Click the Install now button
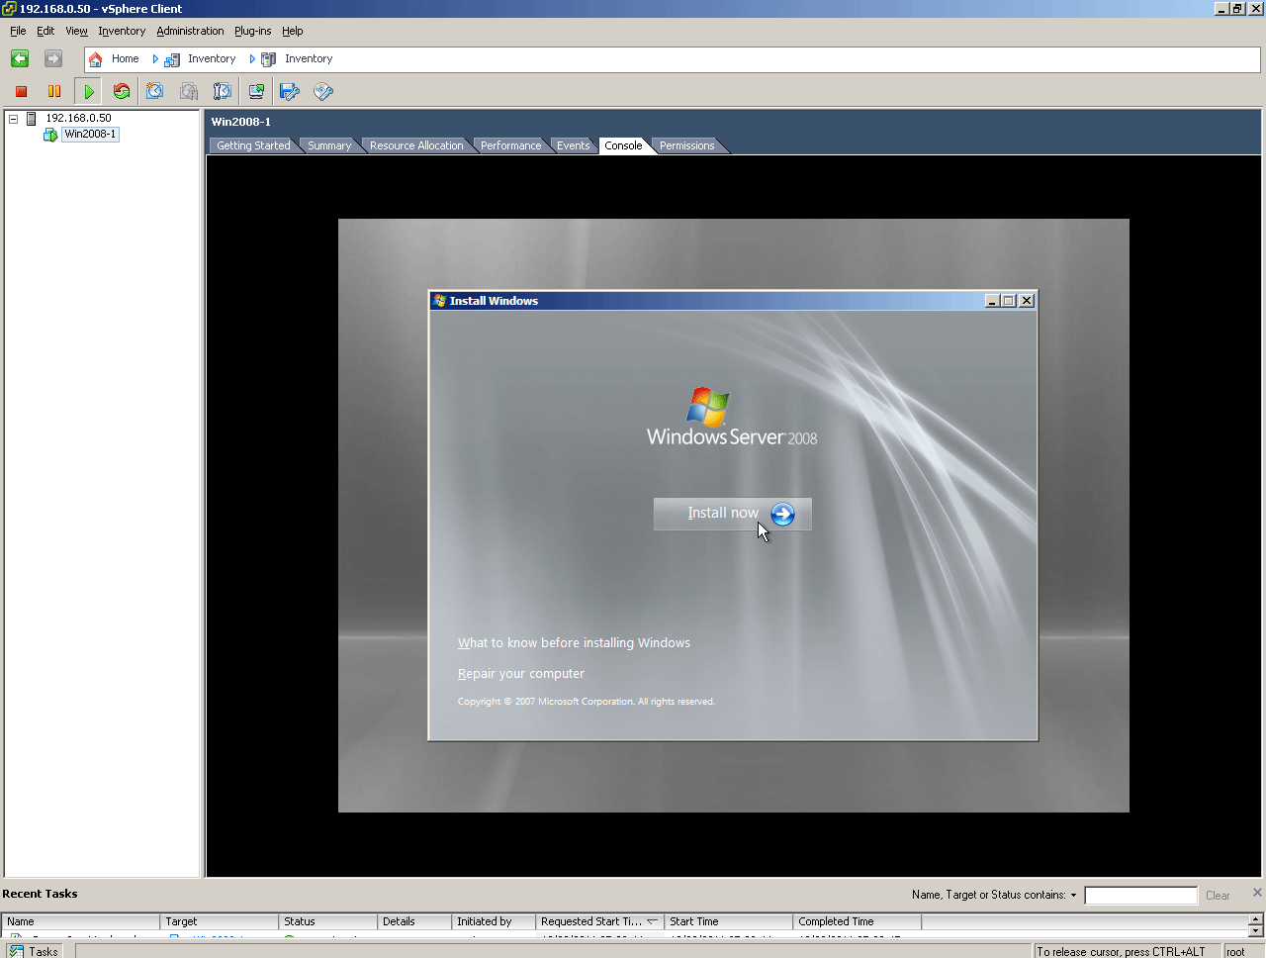Viewport: 1266px width, 958px height. click(732, 514)
